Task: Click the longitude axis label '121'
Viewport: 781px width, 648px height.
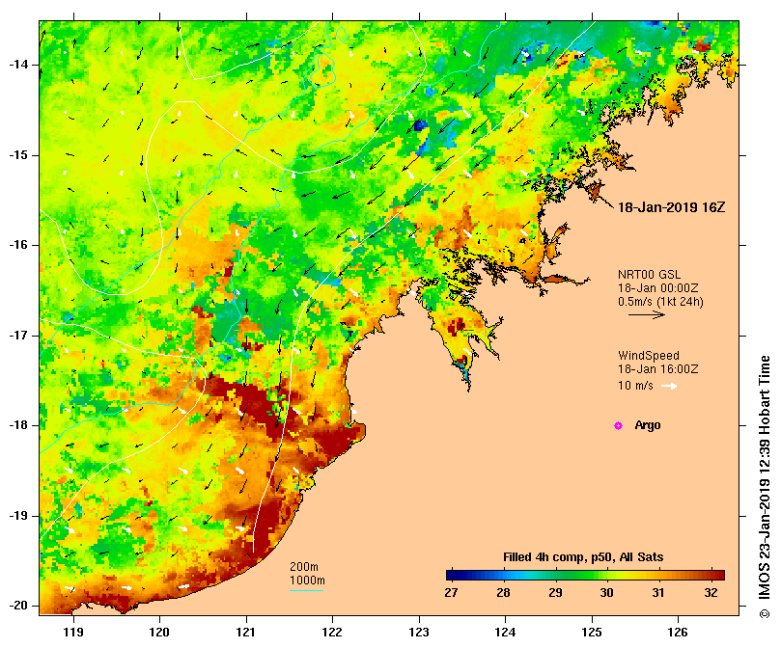Action: tap(246, 633)
